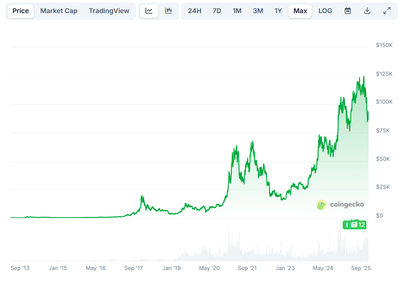
Task: Choose the 3M time range option
Action: pyautogui.click(x=258, y=11)
